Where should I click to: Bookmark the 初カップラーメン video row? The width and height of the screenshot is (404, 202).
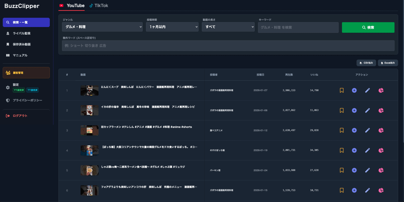342,130
